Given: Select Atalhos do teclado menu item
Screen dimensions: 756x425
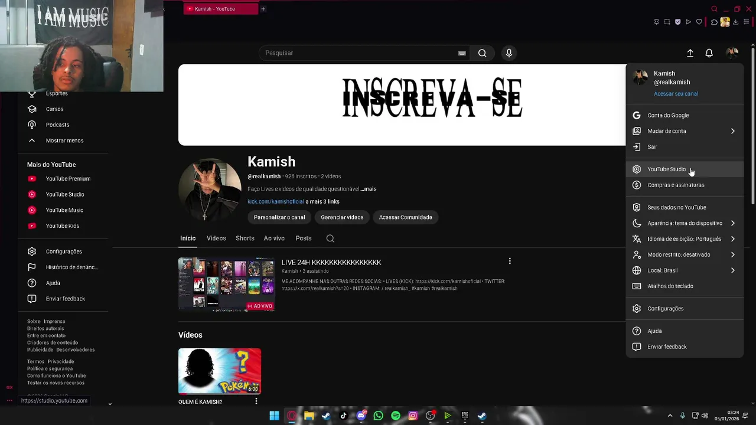Looking at the screenshot, I should 685,286.
